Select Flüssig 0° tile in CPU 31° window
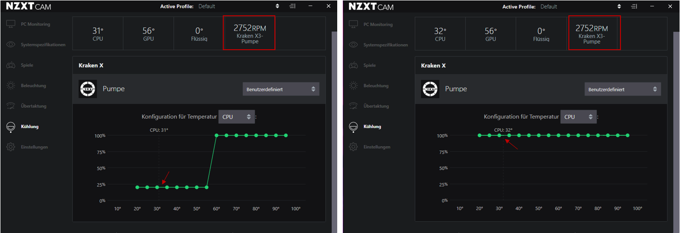Image resolution: width=680 pixels, height=233 pixels. 199,33
